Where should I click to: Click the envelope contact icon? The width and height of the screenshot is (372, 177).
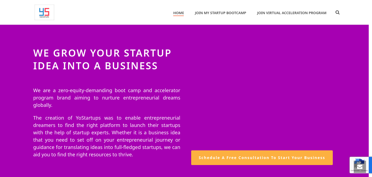pyautogui.click(x=360, y=167)
